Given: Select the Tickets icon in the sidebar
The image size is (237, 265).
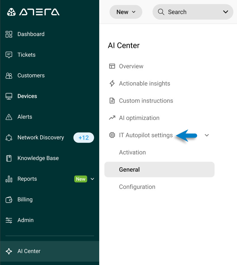Looking at the screenshot, I should coord(9,55).
